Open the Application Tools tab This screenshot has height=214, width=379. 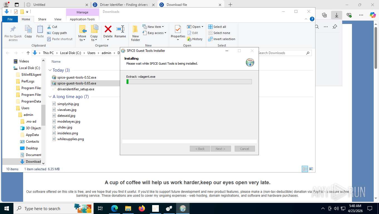click(82, 19)
